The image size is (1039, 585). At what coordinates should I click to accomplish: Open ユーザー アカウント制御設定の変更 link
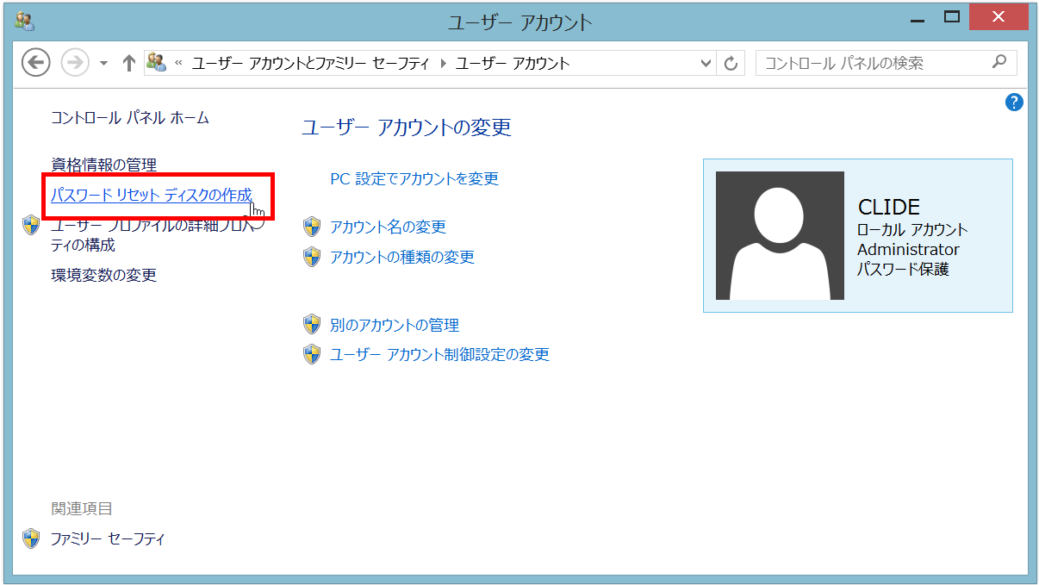(x=440, y=355)
